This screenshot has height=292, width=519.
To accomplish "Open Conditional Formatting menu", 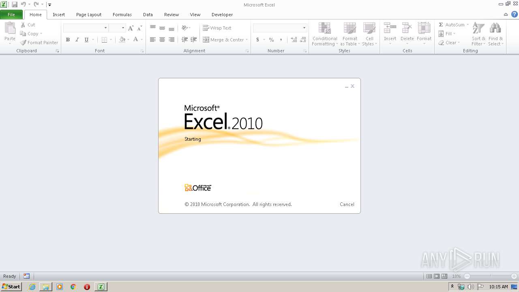I will click(324, 34).
